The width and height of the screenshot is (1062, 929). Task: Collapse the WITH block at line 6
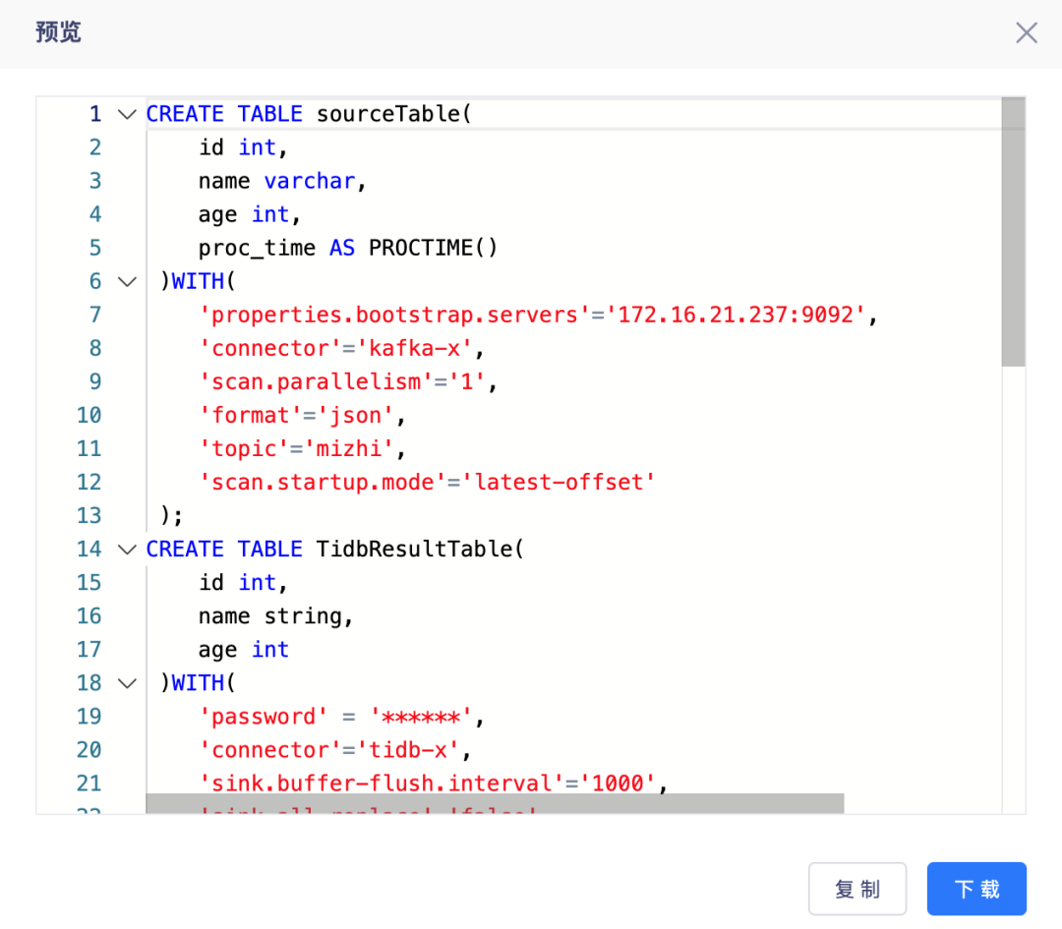pyautogui.click(x=127, y=281)
